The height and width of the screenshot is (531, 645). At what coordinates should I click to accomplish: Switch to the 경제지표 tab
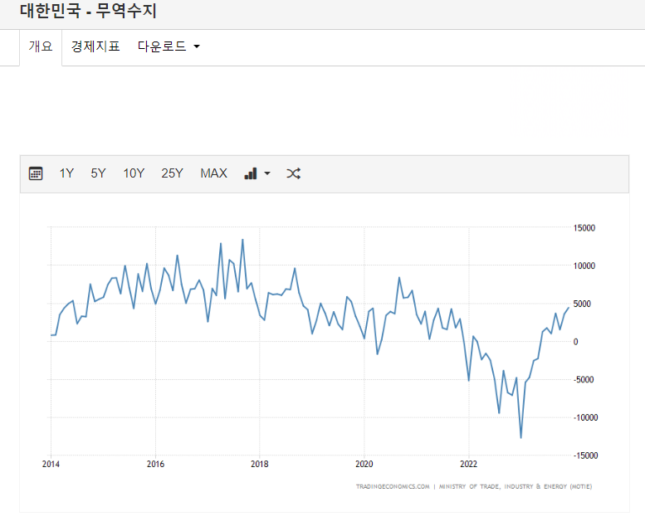pyautogui.click(x=95, y=46)
